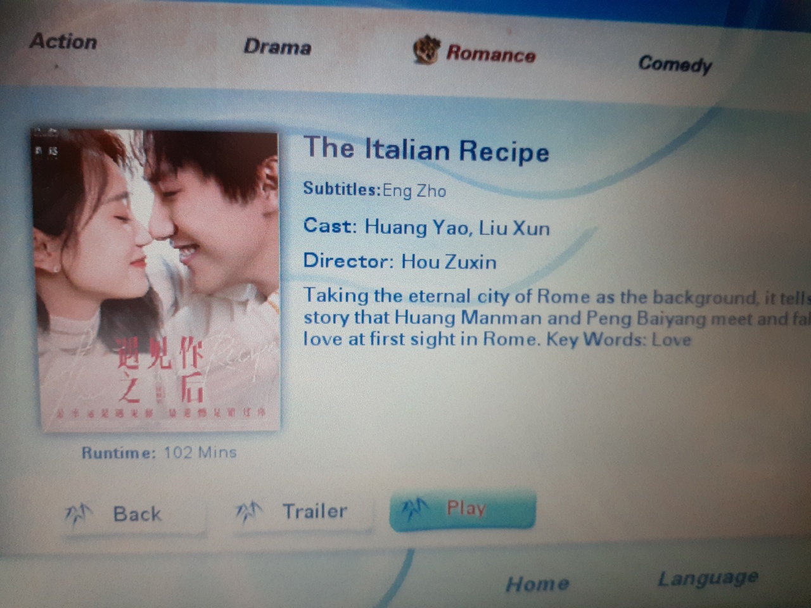
Task: Select the Action genre tab
Action: [x=63, y=42]
